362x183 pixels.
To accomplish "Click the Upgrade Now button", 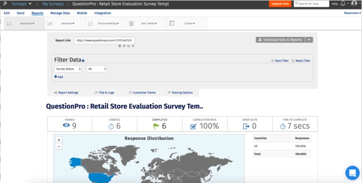I will click(x=280, y=4).
